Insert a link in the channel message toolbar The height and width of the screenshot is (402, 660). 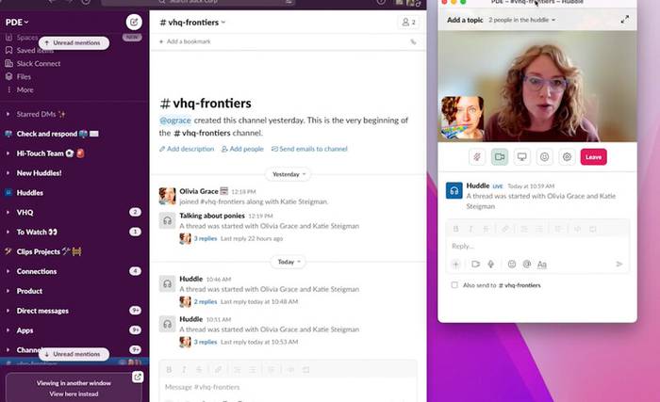point(218,370)
